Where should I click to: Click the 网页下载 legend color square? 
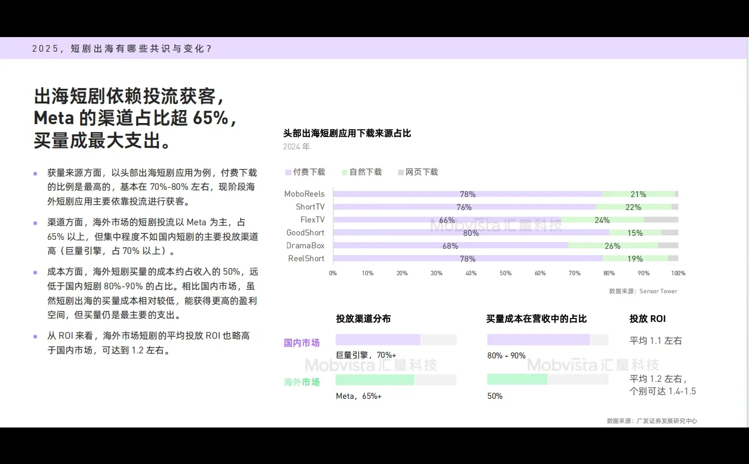click(x=400, y=171)
